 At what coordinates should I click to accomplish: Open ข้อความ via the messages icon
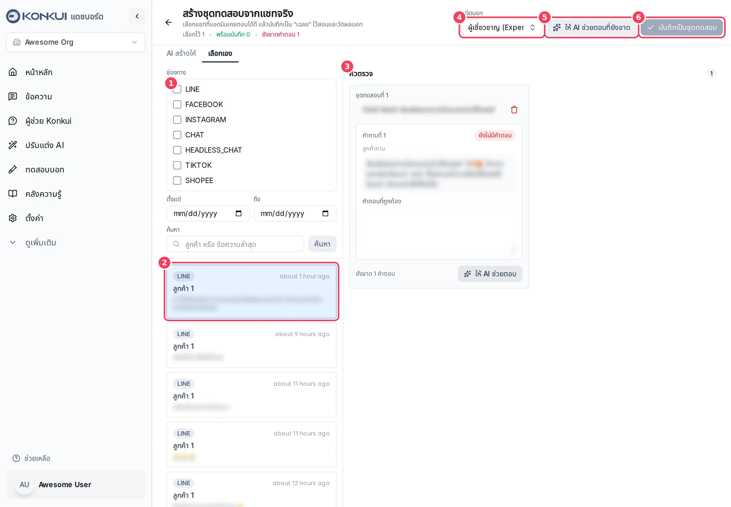(x=13, y=97)
